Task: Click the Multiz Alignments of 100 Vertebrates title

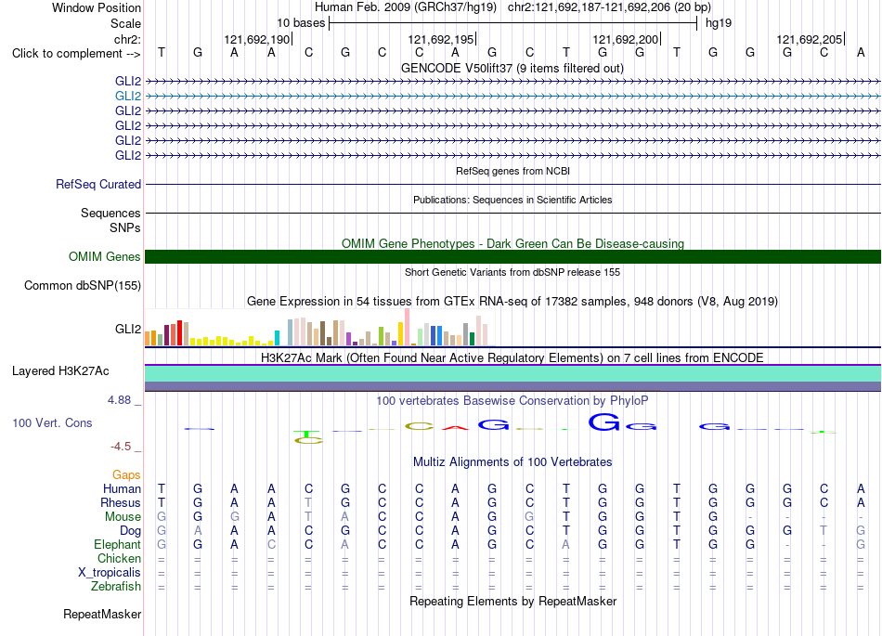Action: point(512,461)
